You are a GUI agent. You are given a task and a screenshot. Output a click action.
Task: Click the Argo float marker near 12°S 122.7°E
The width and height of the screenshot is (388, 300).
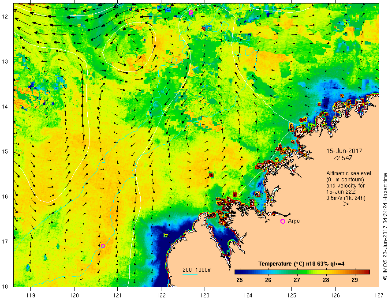pyautogui.click(x=191, y=13)
